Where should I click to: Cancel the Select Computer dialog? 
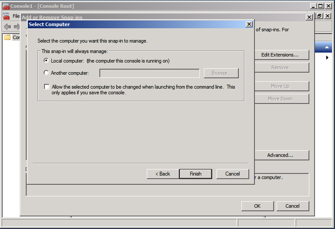click(232, 174)
